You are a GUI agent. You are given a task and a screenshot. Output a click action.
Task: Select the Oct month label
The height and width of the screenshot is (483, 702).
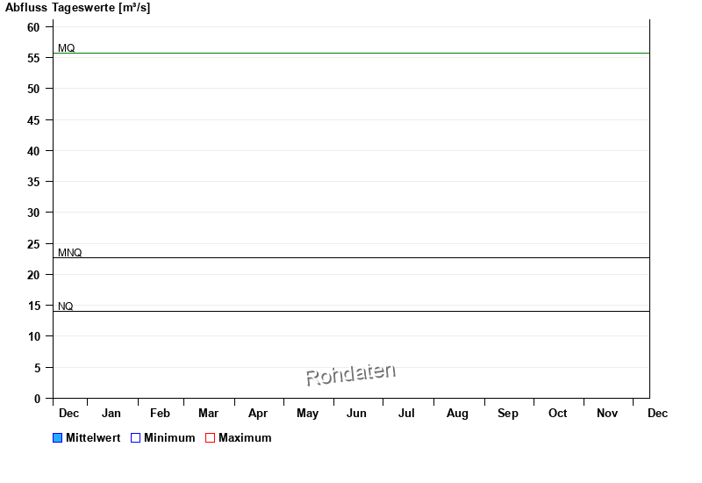pos(558,414)
